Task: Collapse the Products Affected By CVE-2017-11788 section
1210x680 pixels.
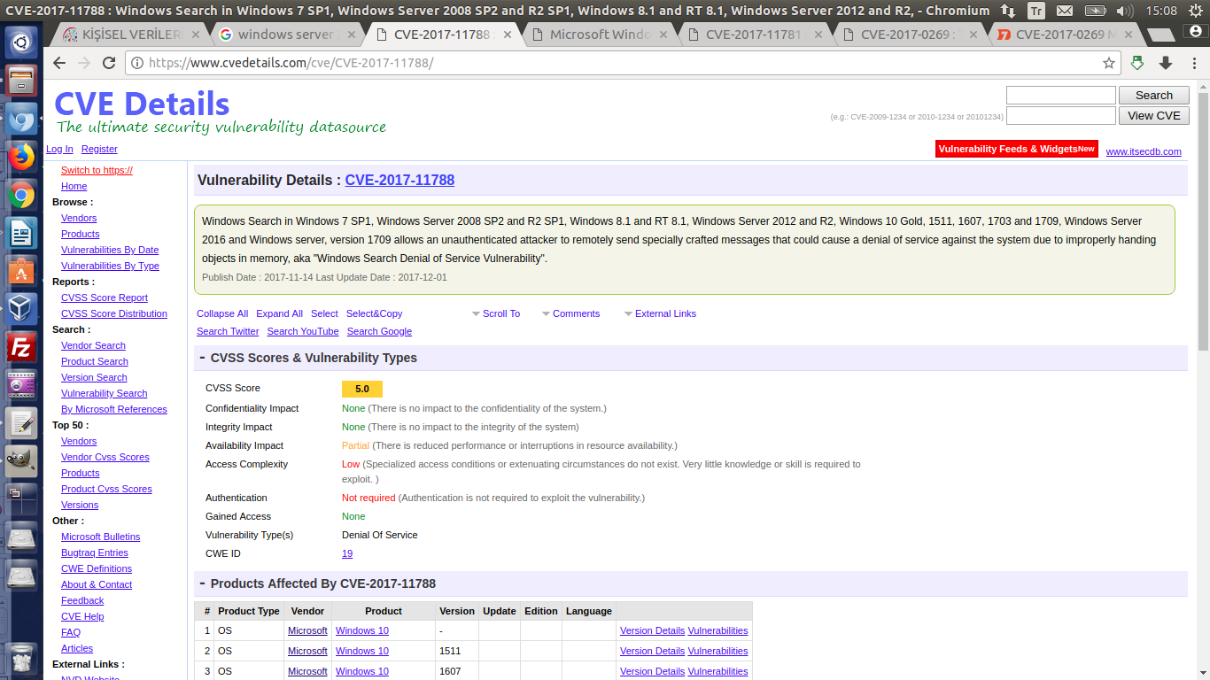Action: [x=202, y=583]
